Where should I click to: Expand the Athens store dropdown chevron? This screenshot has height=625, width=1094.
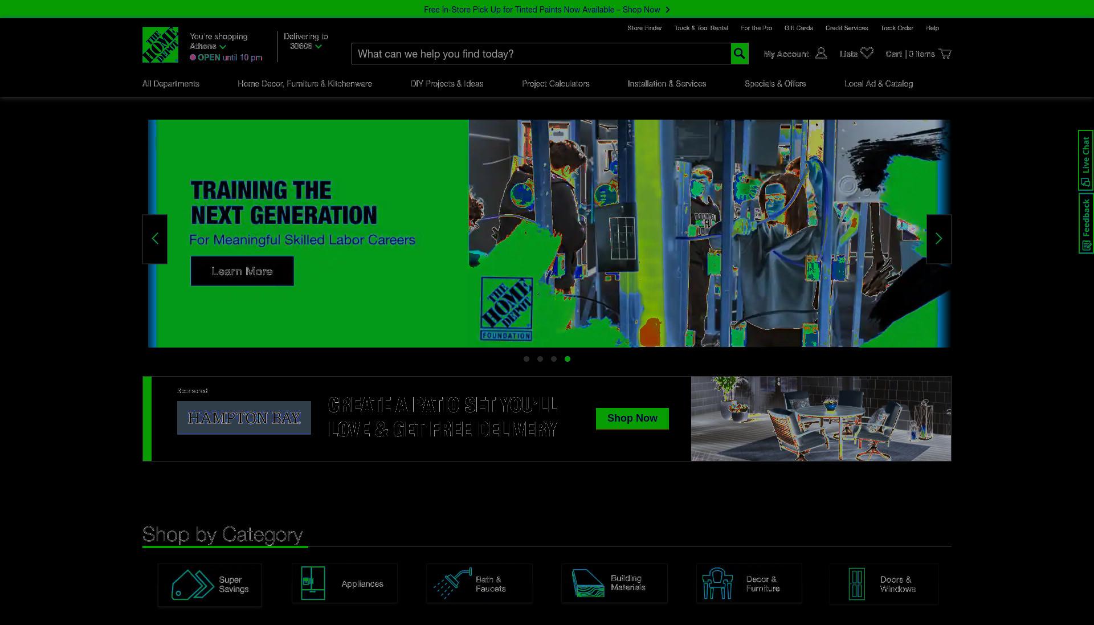click(x=223, y=47)
